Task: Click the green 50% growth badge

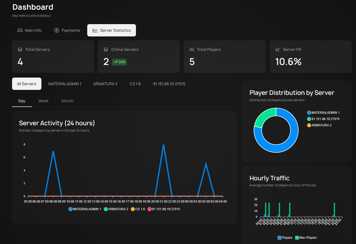Action: pos(119,62)
